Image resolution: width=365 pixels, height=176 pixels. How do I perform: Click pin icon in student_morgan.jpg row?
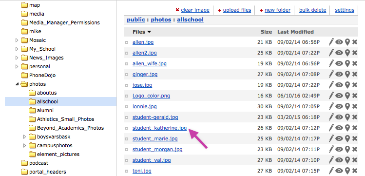pos(347,149)
